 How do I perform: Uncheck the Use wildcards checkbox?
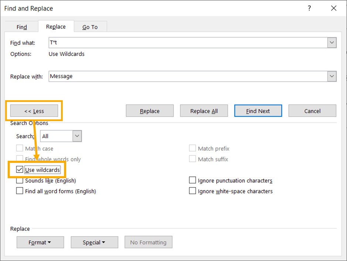click(x=20, y=170)
